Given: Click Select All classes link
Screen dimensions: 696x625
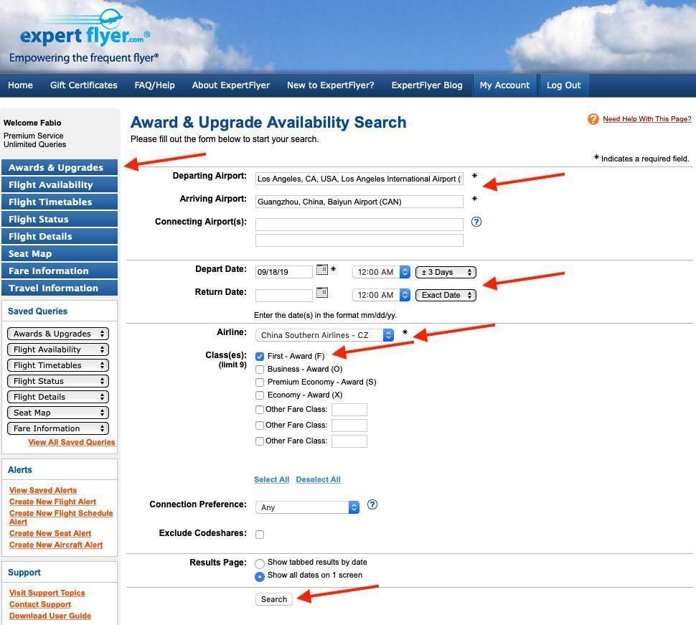Looking at the screenshot, I should point(271,480).
